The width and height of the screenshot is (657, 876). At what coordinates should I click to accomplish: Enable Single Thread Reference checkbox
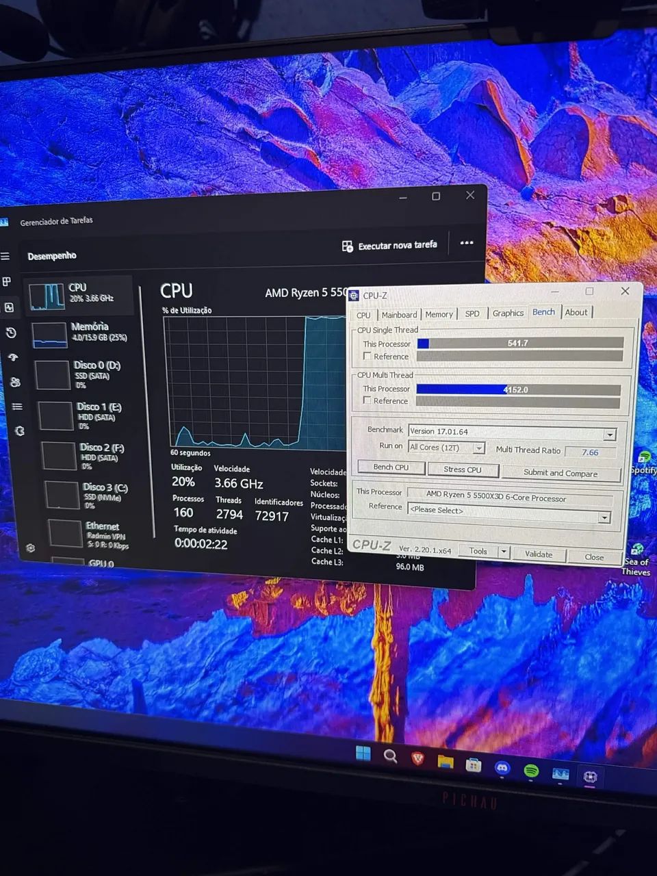[368, 356]
